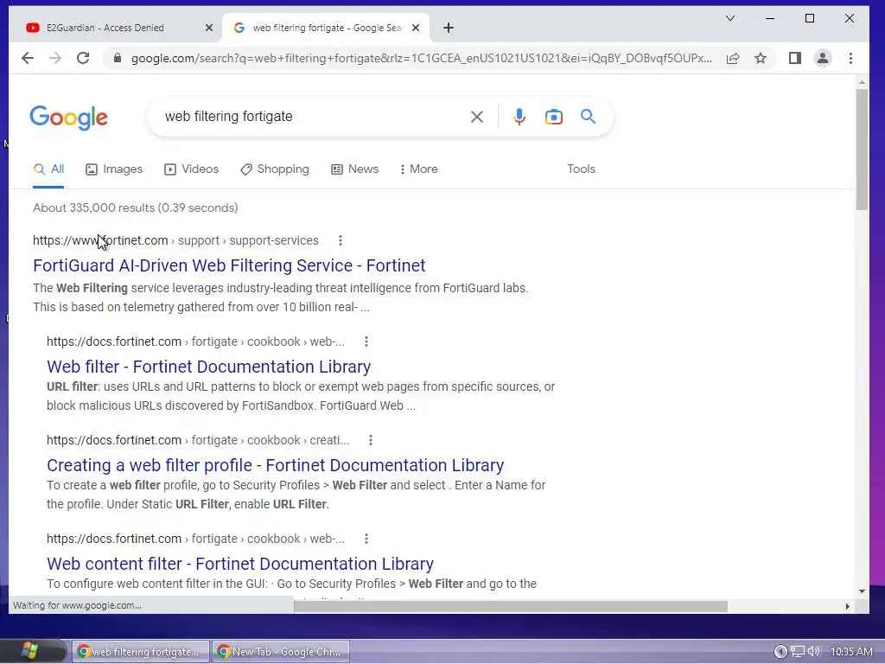Open options for the Web content filter result
The height and width of the screenshot is (664, 885).
366,539
